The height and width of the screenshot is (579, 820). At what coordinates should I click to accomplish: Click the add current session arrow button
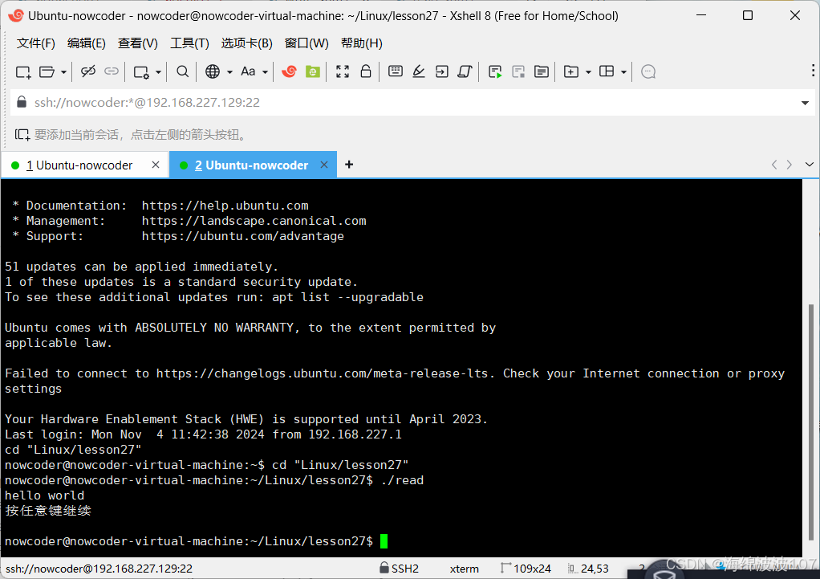coord(22,135)
